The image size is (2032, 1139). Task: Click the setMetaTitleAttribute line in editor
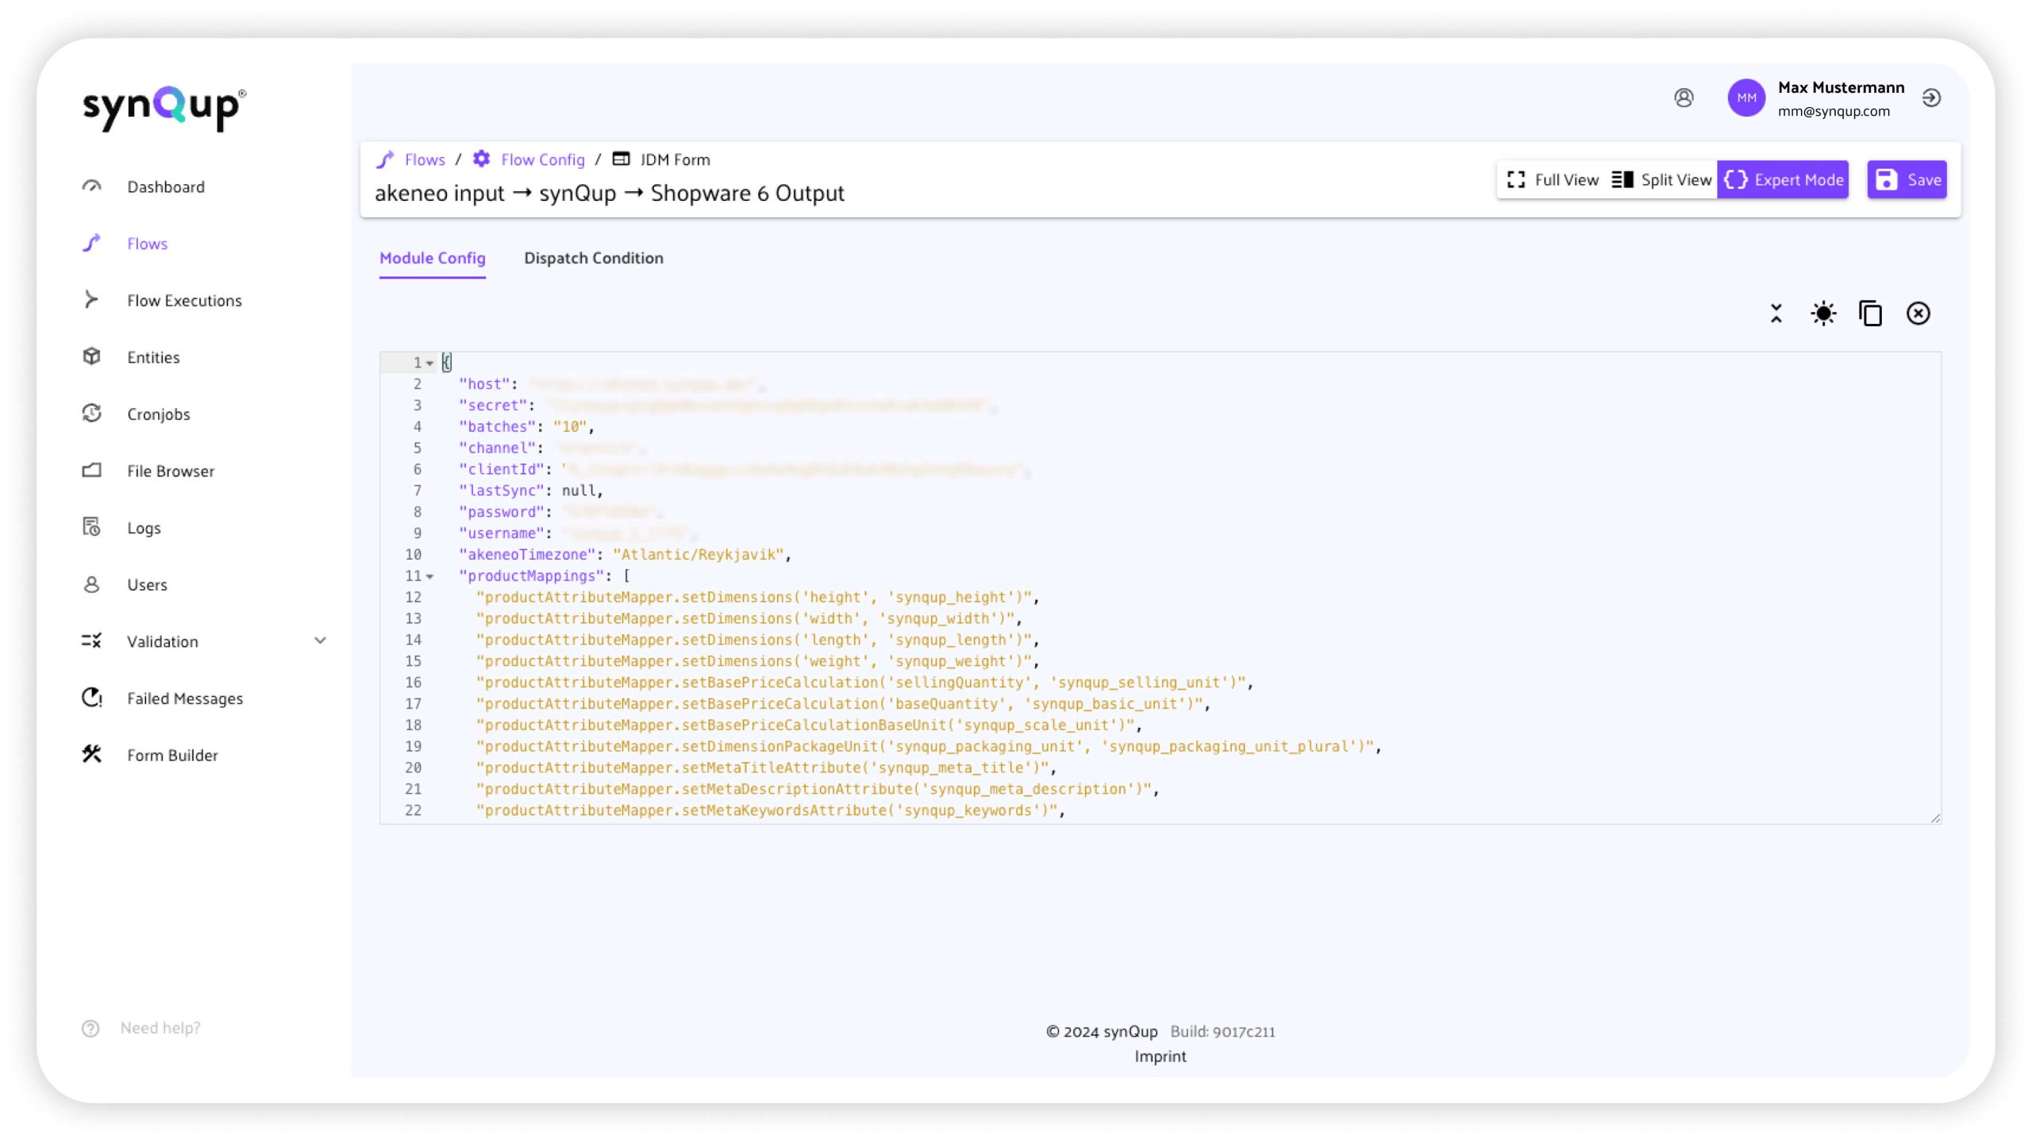click(766, 768)
